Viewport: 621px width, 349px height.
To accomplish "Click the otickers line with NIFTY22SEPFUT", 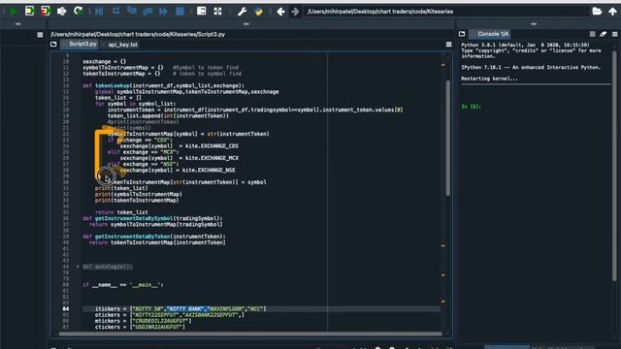I will point(170,315).
